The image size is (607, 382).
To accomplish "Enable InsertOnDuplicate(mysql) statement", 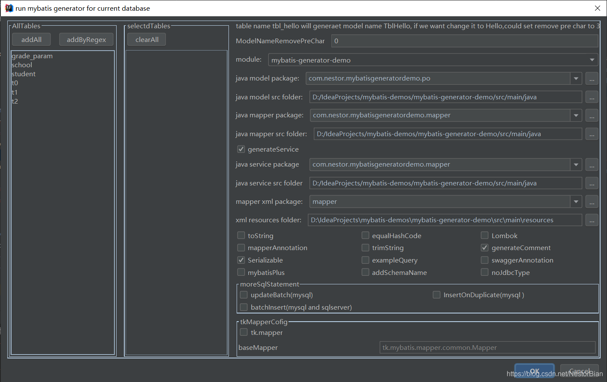I will coord(436,295).
